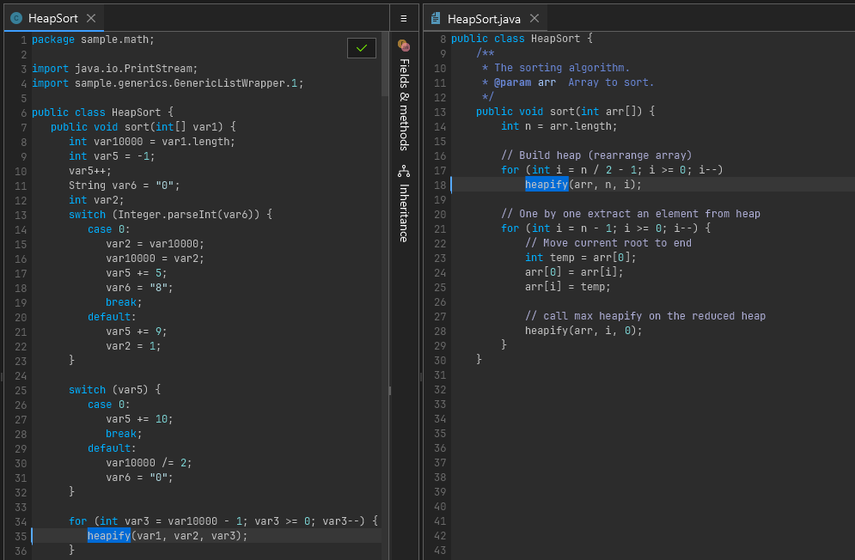Click '// Move current root to end' comment

coord(608,243)
